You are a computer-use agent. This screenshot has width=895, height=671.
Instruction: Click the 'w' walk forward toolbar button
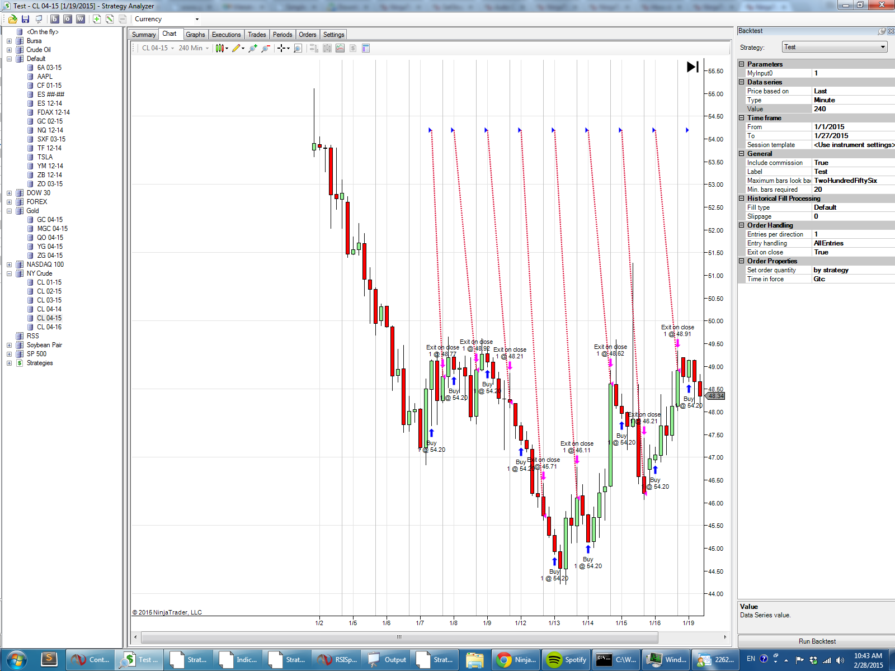click(x=81, y=19)
